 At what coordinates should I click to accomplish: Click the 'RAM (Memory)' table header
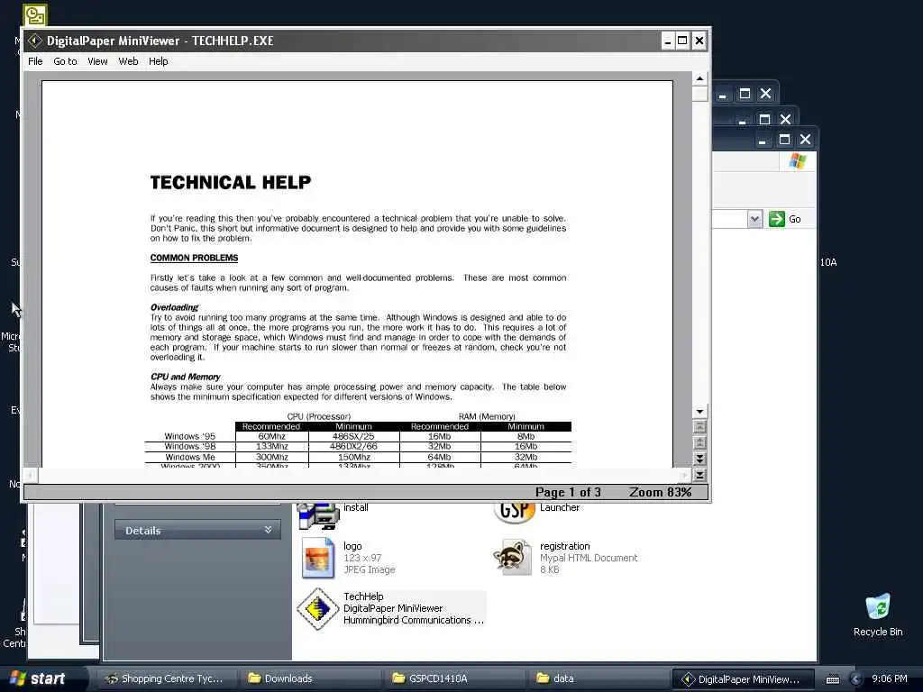pyautogui.click(x=487, y=416)
